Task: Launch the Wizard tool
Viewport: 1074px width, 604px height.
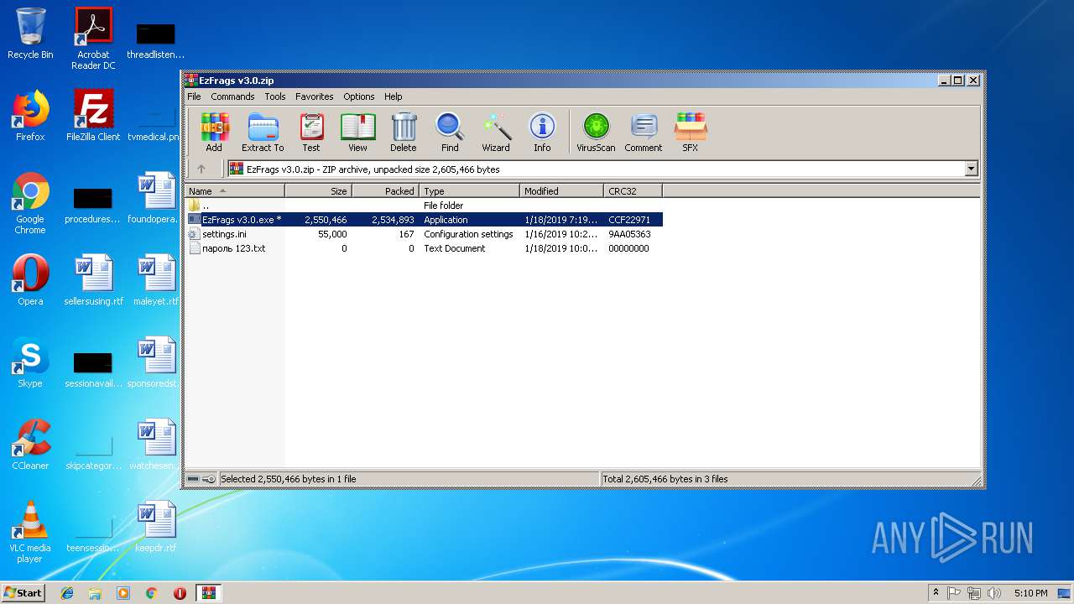Action: pyautogui.click(x=496, y=133)
